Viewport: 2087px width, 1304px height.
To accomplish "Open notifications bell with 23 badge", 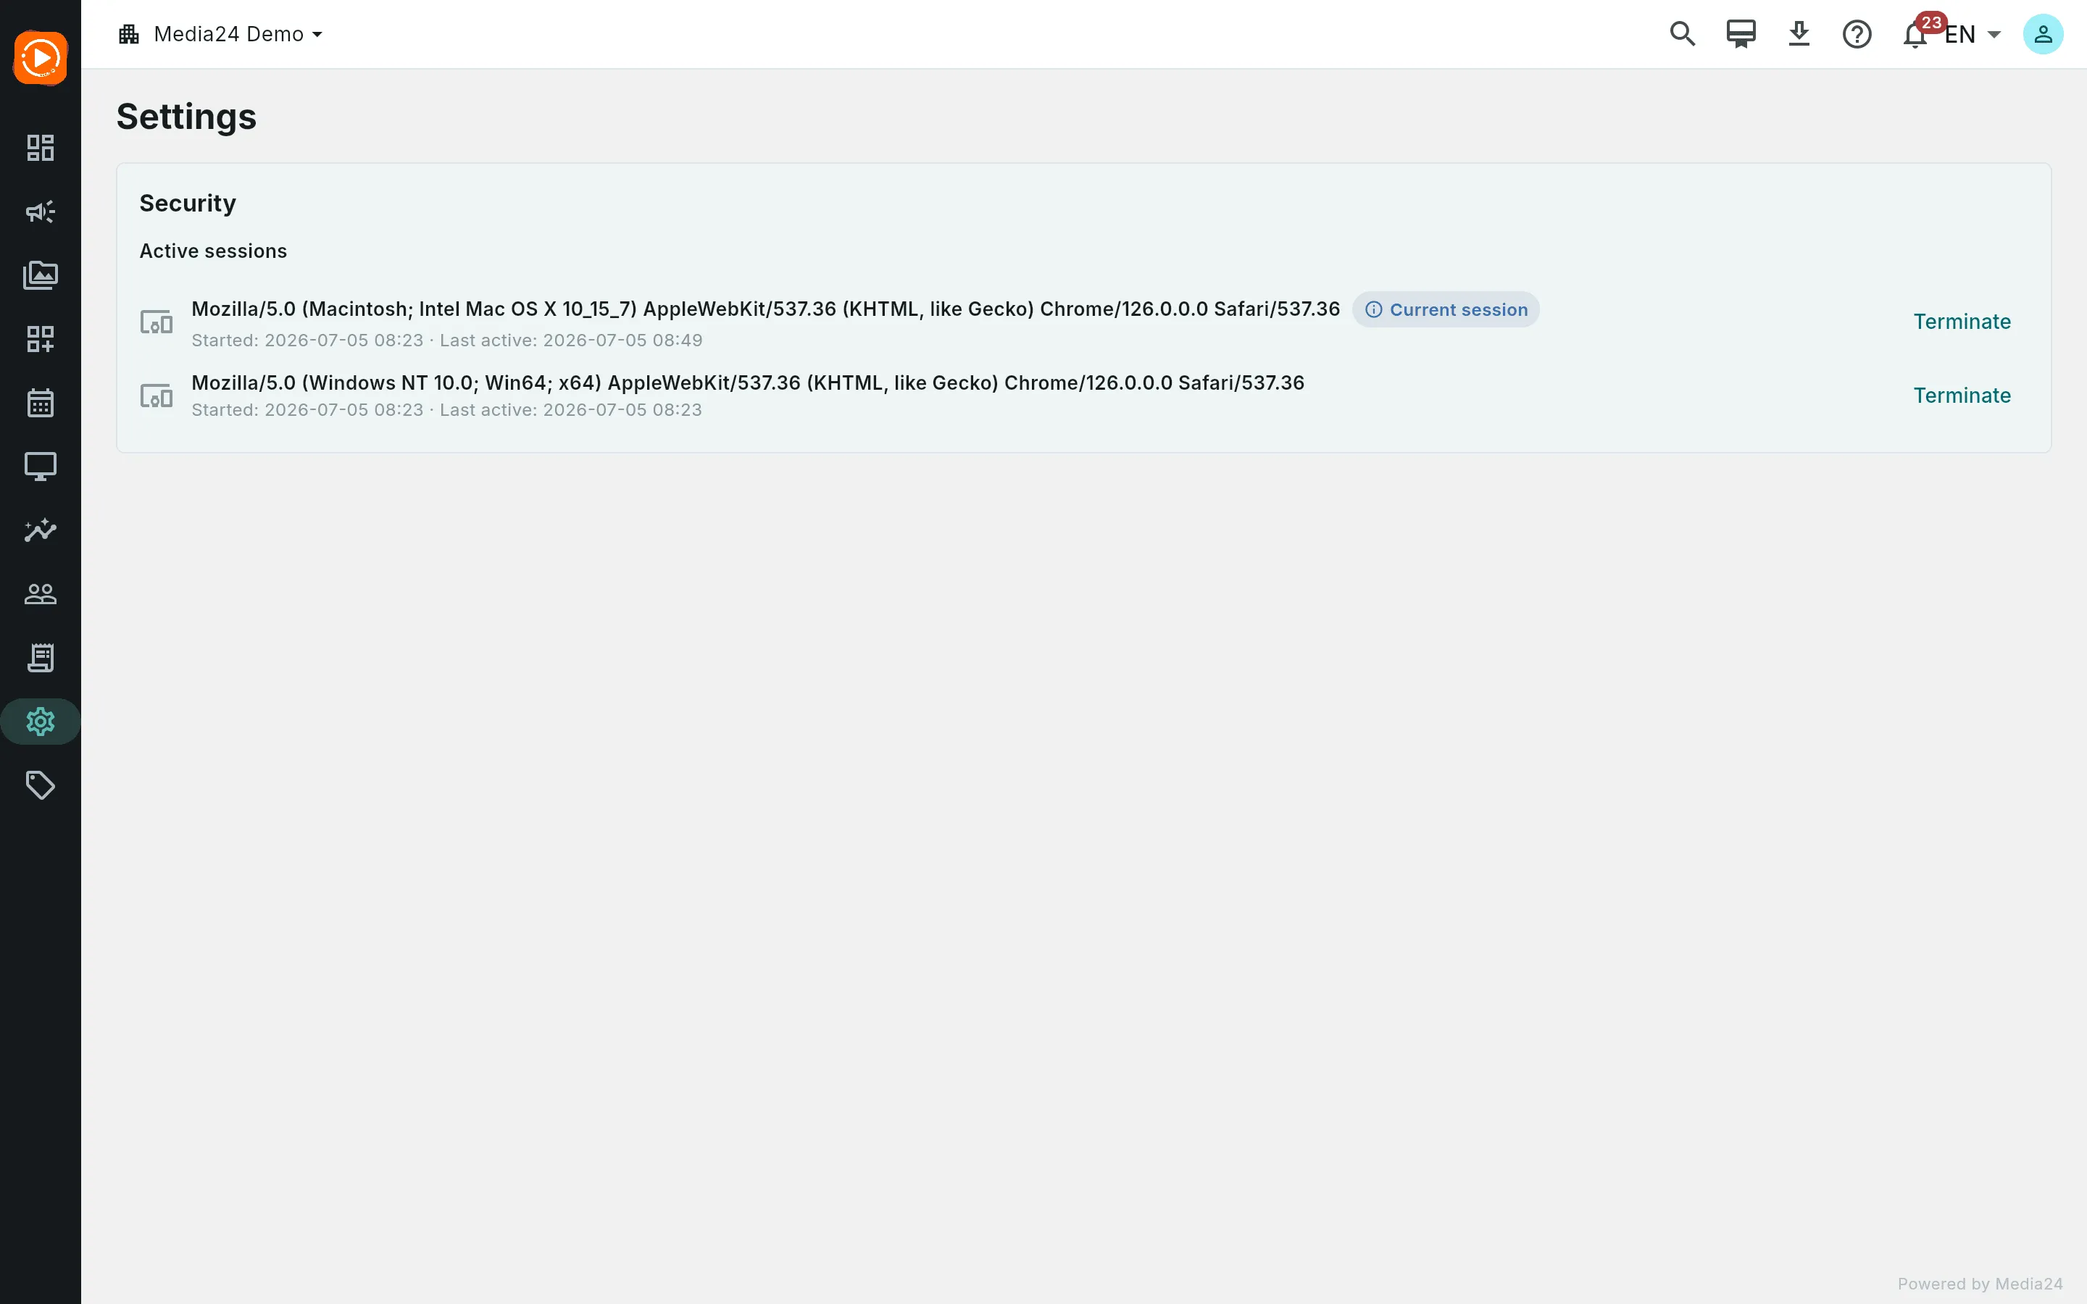I will (x=1916, y=35).
